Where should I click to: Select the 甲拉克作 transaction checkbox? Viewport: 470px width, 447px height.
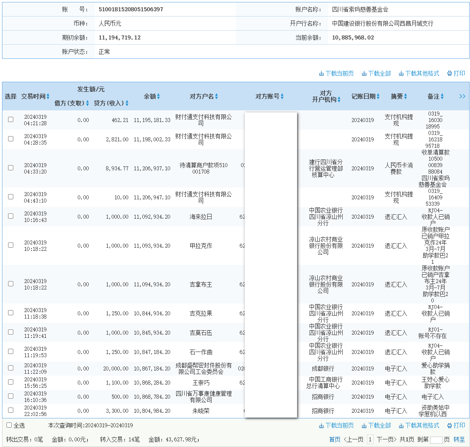pos(11,245)
